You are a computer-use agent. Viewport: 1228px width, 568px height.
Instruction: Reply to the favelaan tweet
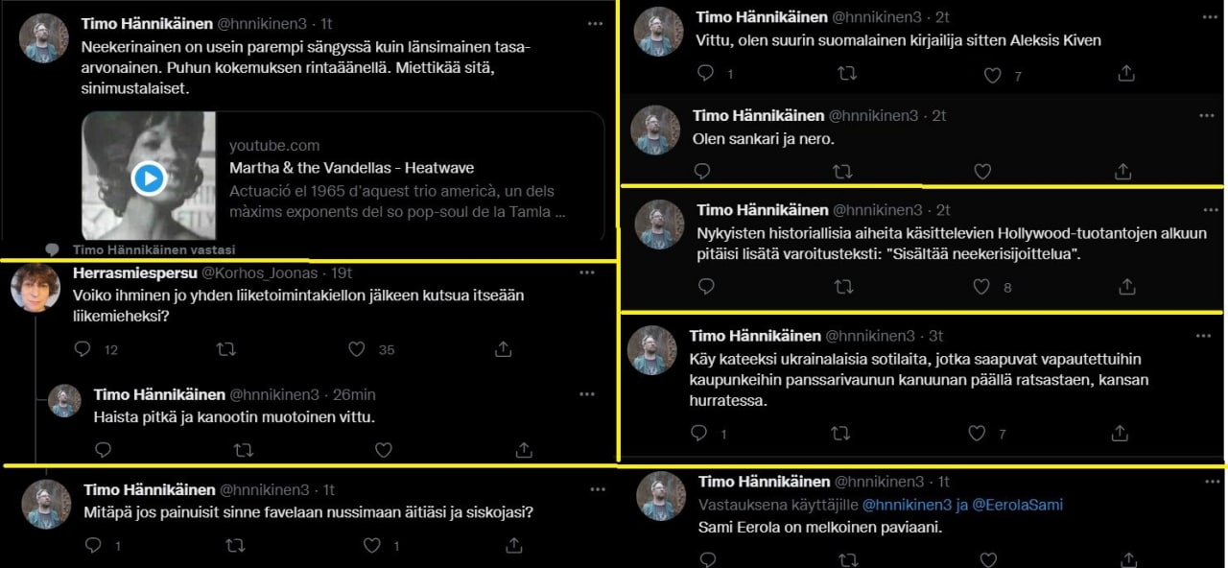tap(93, 545)
